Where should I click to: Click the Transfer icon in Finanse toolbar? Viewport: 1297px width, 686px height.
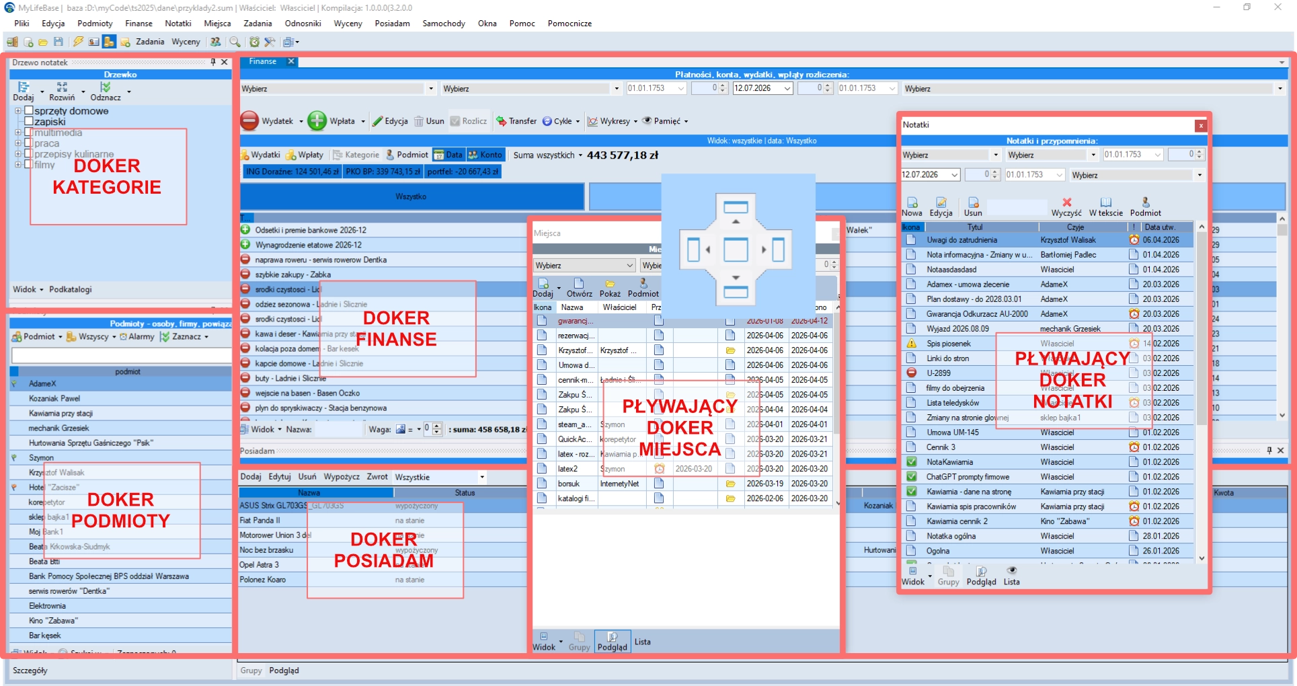501,121
